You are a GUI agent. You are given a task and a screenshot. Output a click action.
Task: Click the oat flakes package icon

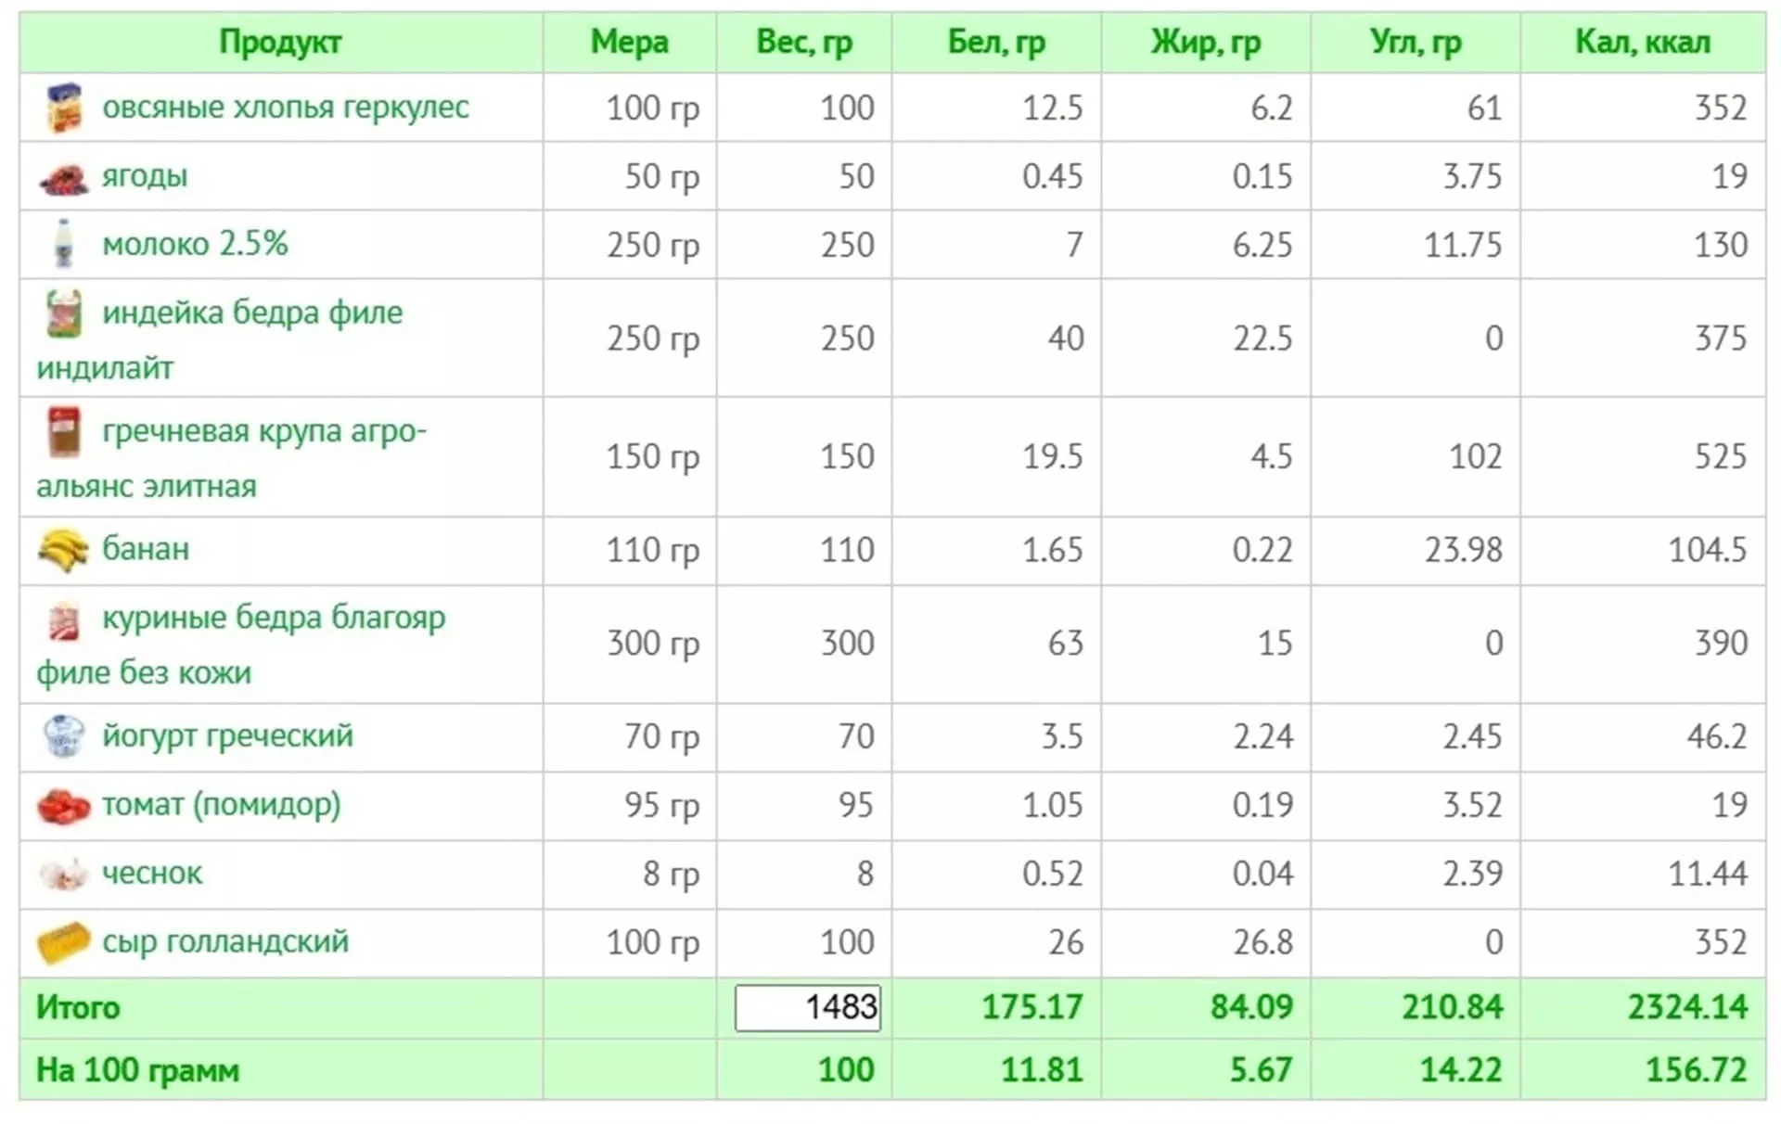coord(64,107)
